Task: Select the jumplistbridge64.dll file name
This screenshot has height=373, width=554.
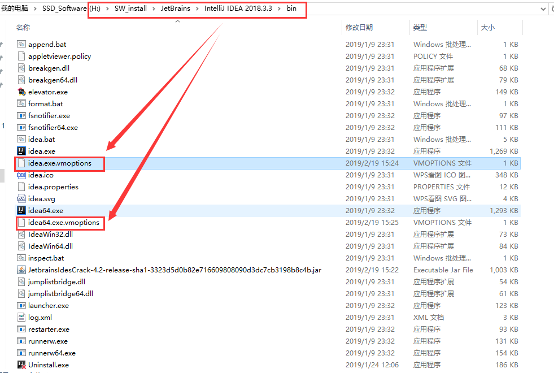Action: (x=61, y=293)
